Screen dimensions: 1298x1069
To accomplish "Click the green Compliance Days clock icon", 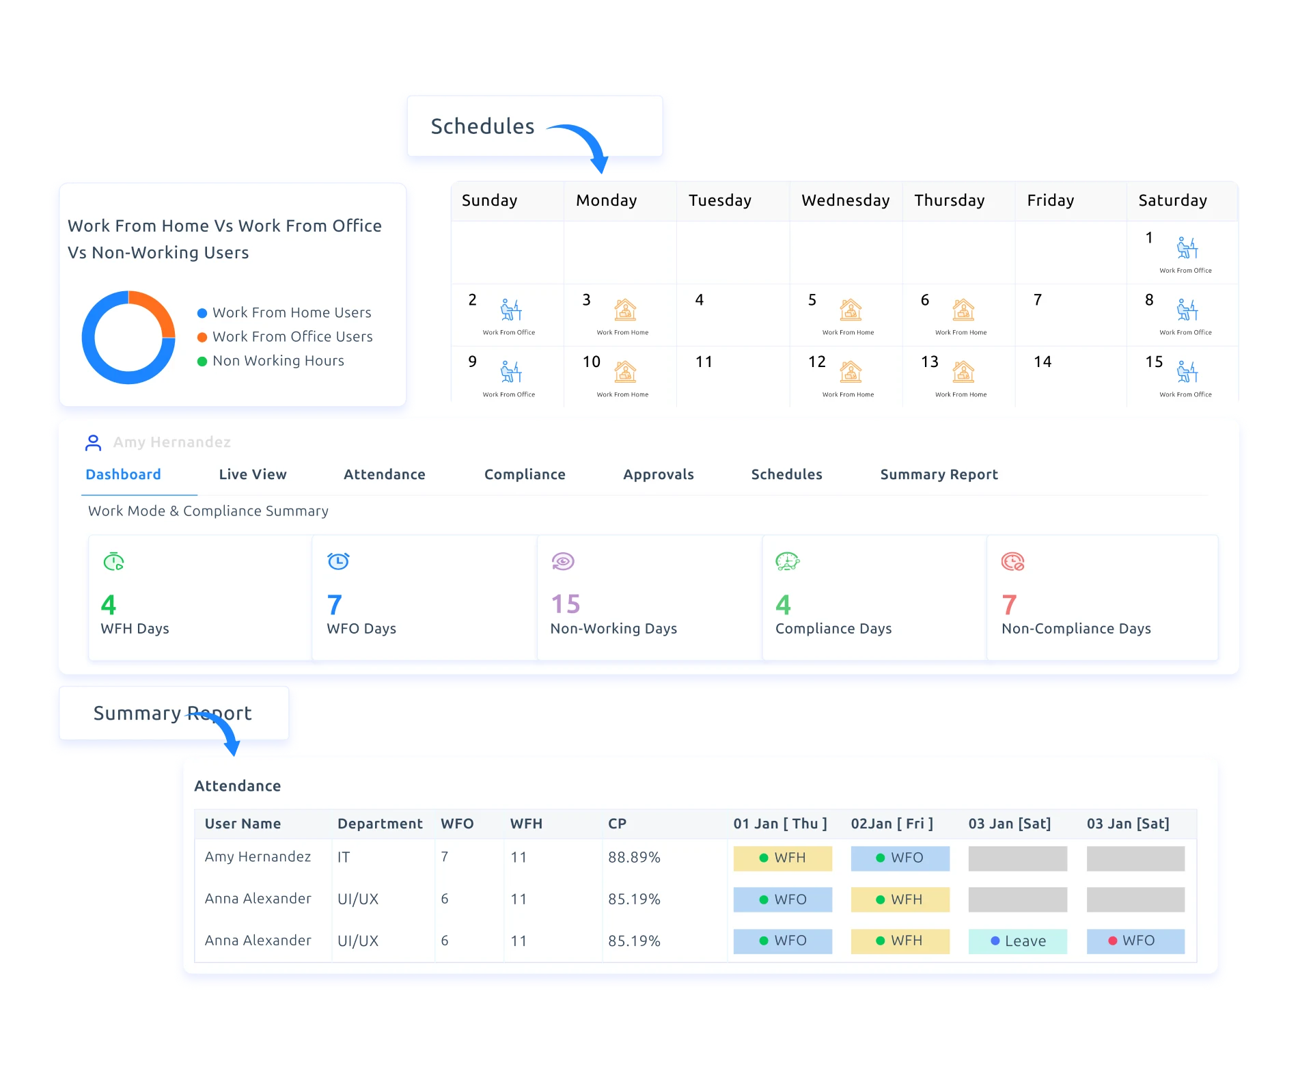I will (x=787, y=562).
